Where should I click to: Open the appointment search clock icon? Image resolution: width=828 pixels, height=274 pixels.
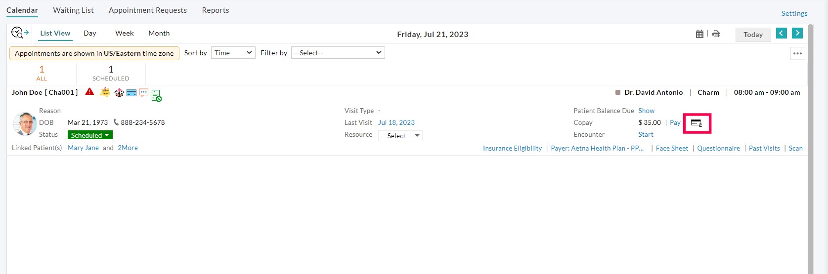[x=20, y=33]
